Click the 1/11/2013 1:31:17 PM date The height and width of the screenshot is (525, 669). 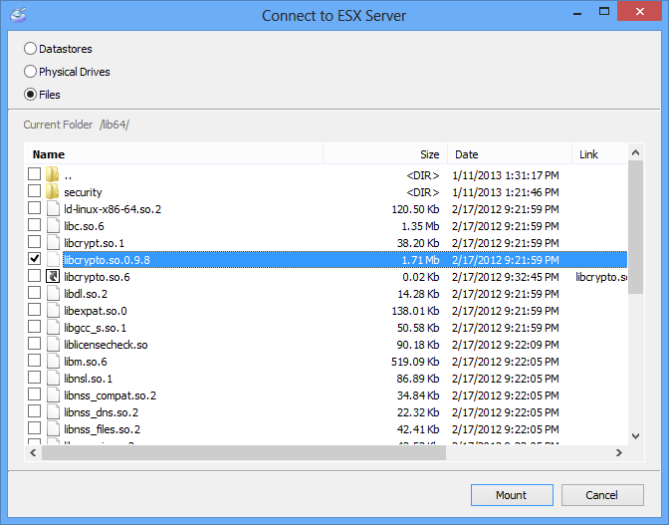coord(505,175)
